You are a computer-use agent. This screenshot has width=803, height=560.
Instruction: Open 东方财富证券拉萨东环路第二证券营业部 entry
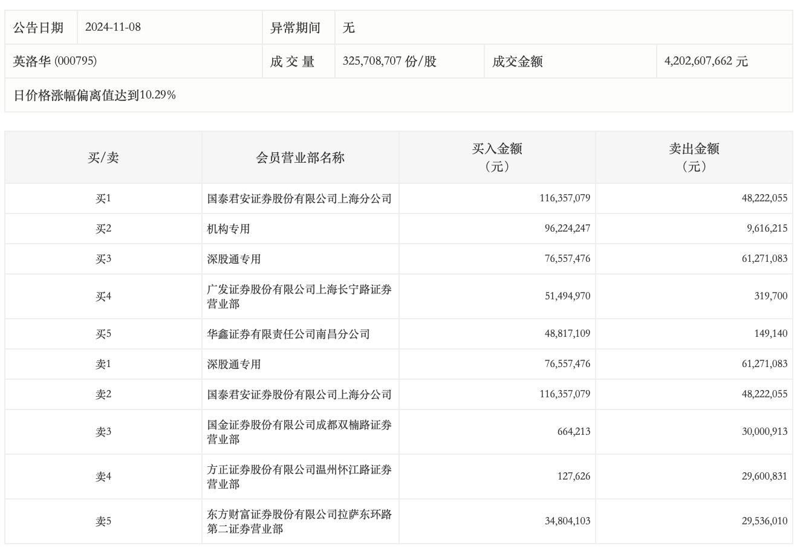(x=299, y=521)
